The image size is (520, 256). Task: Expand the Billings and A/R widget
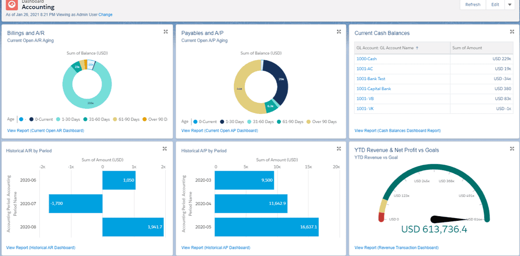point(165,32)
